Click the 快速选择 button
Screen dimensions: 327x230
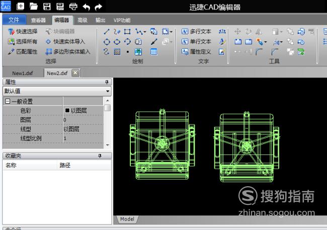[x=23, y=32]
